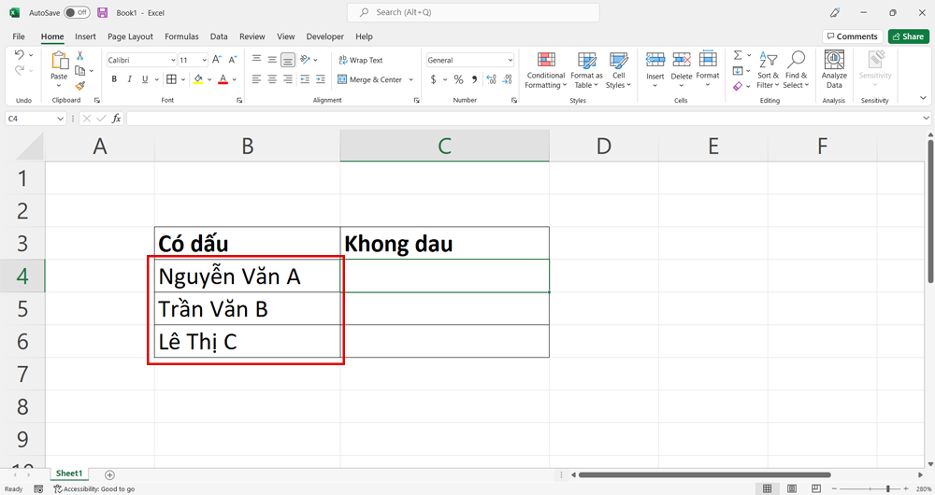Select cell with header Khong dau

pos(445,243)
